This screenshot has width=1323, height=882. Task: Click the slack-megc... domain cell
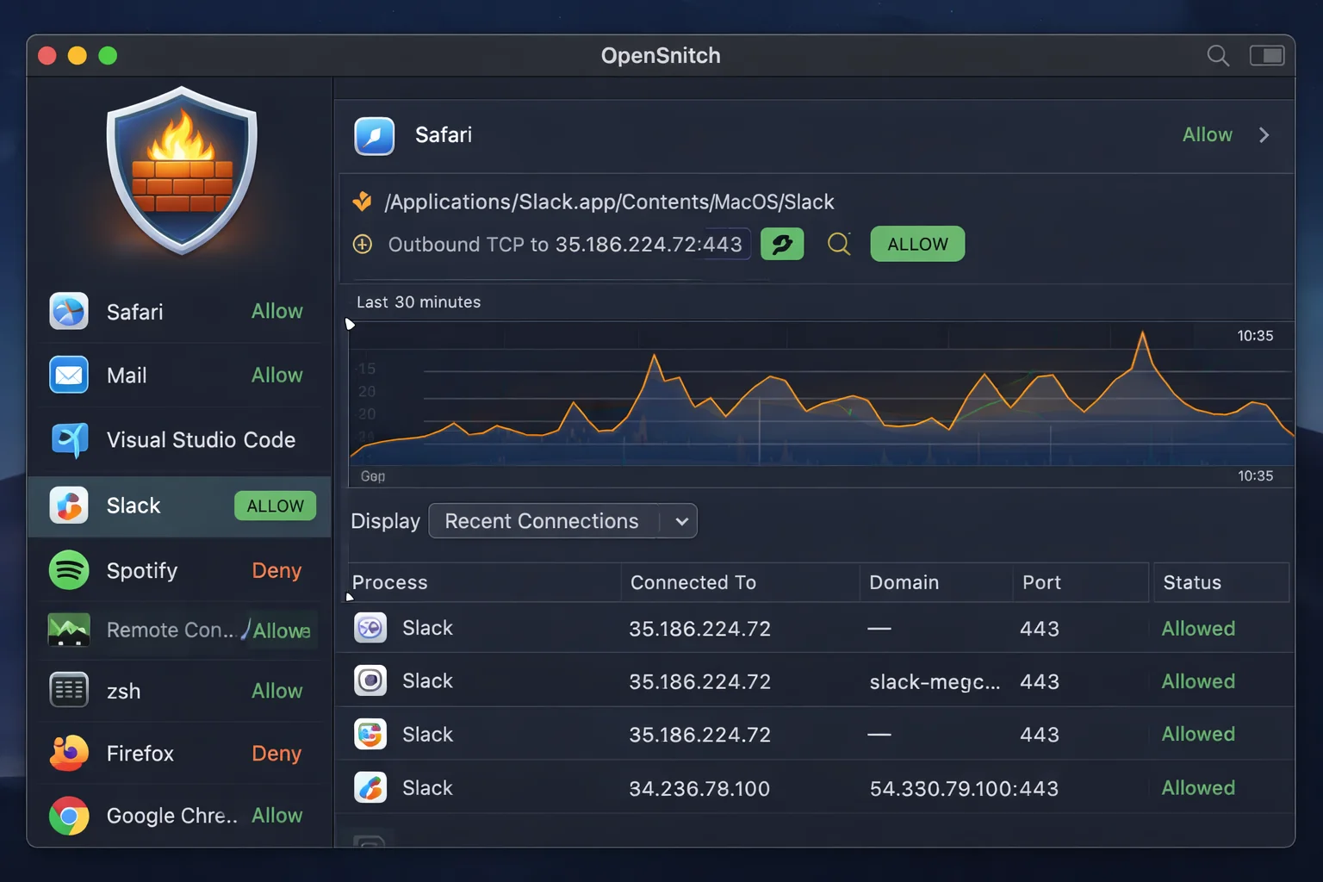[935, 682]
